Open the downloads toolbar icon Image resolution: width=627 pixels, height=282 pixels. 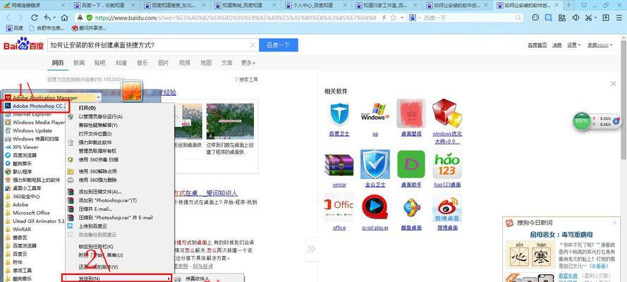click(x=607, y=18)
